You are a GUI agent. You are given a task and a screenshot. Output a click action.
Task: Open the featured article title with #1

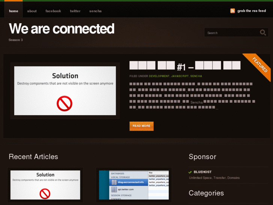coord(185,66)
